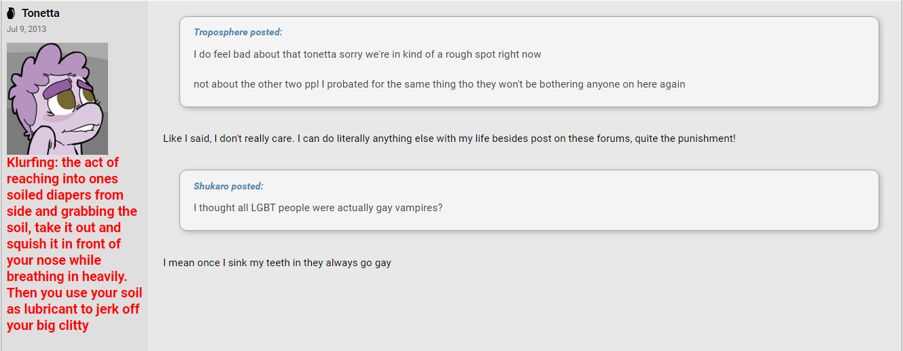Select the Troposphere quote box
The height and width of the screenshot is (351, 903).
click(x=529, y=62)
